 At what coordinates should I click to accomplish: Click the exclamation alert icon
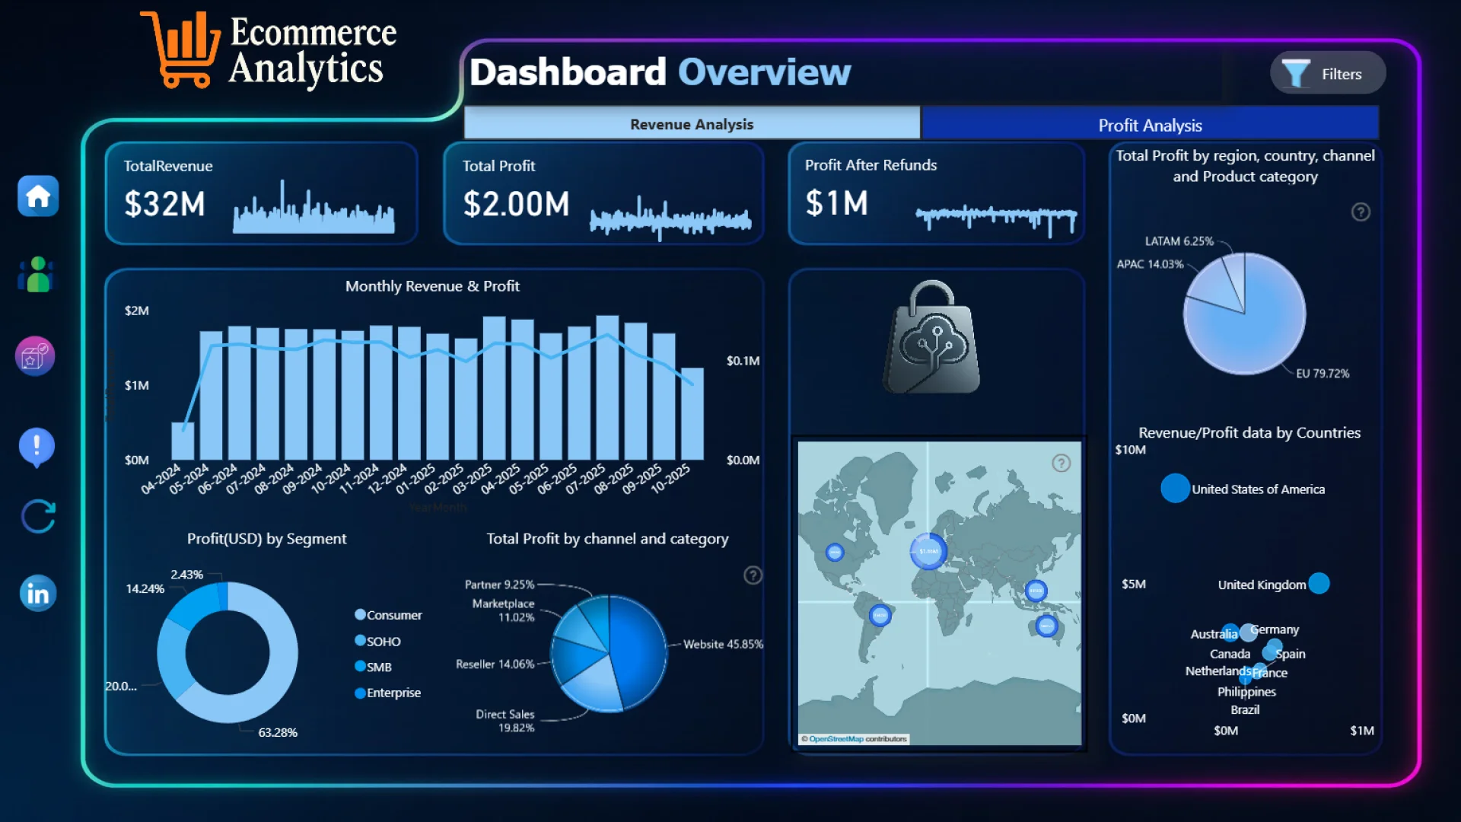(37, 447)
